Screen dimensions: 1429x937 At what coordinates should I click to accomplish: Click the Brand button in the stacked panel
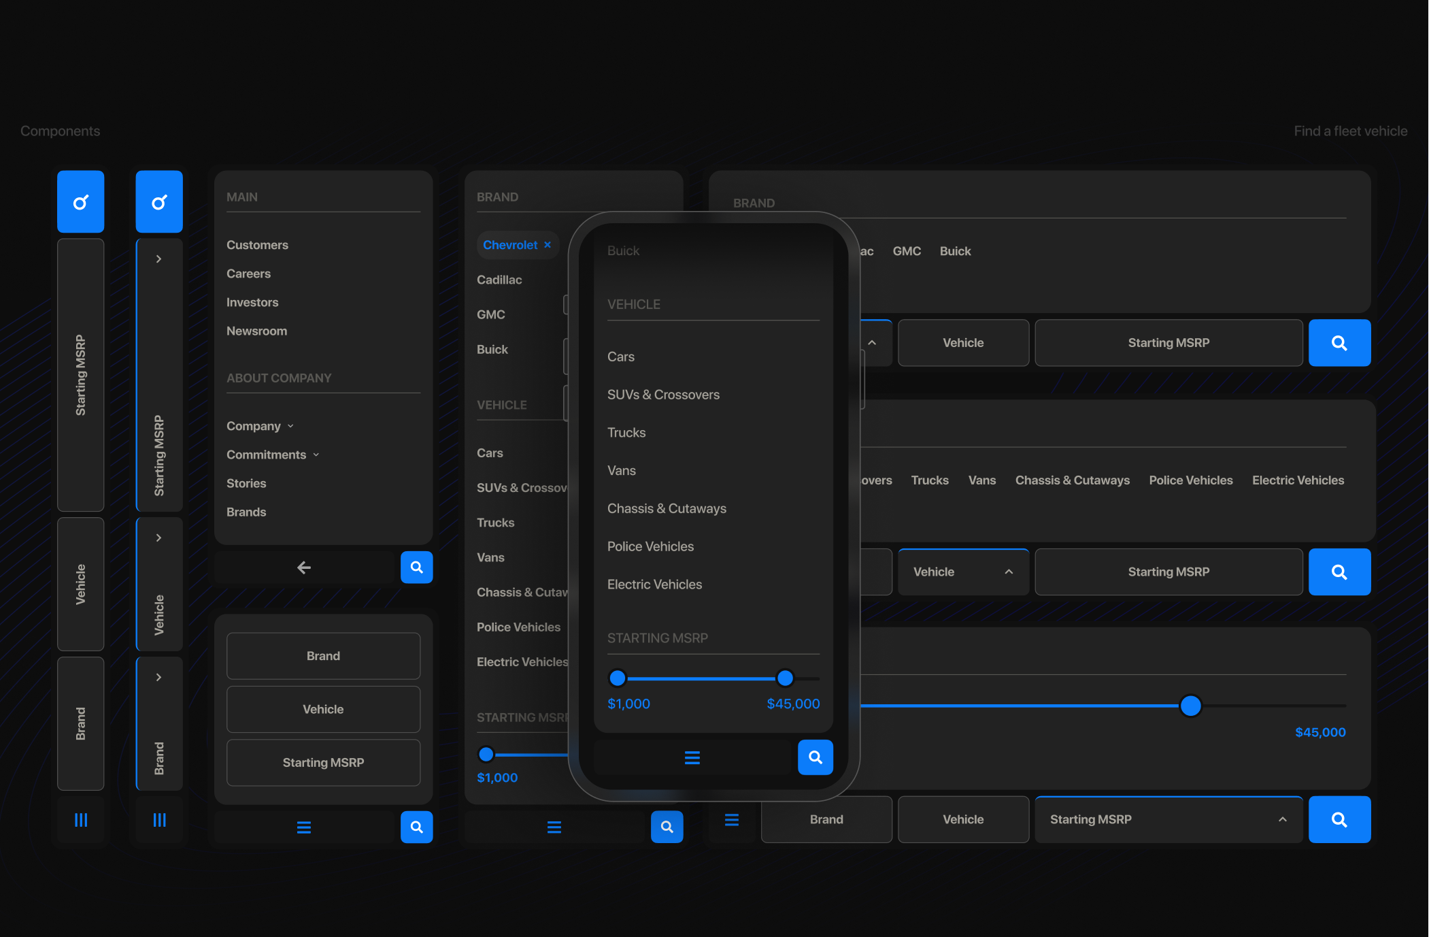click(323, 656)
